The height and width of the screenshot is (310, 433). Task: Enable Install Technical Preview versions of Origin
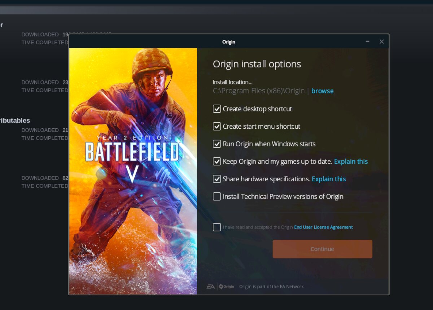click(217, 196)
